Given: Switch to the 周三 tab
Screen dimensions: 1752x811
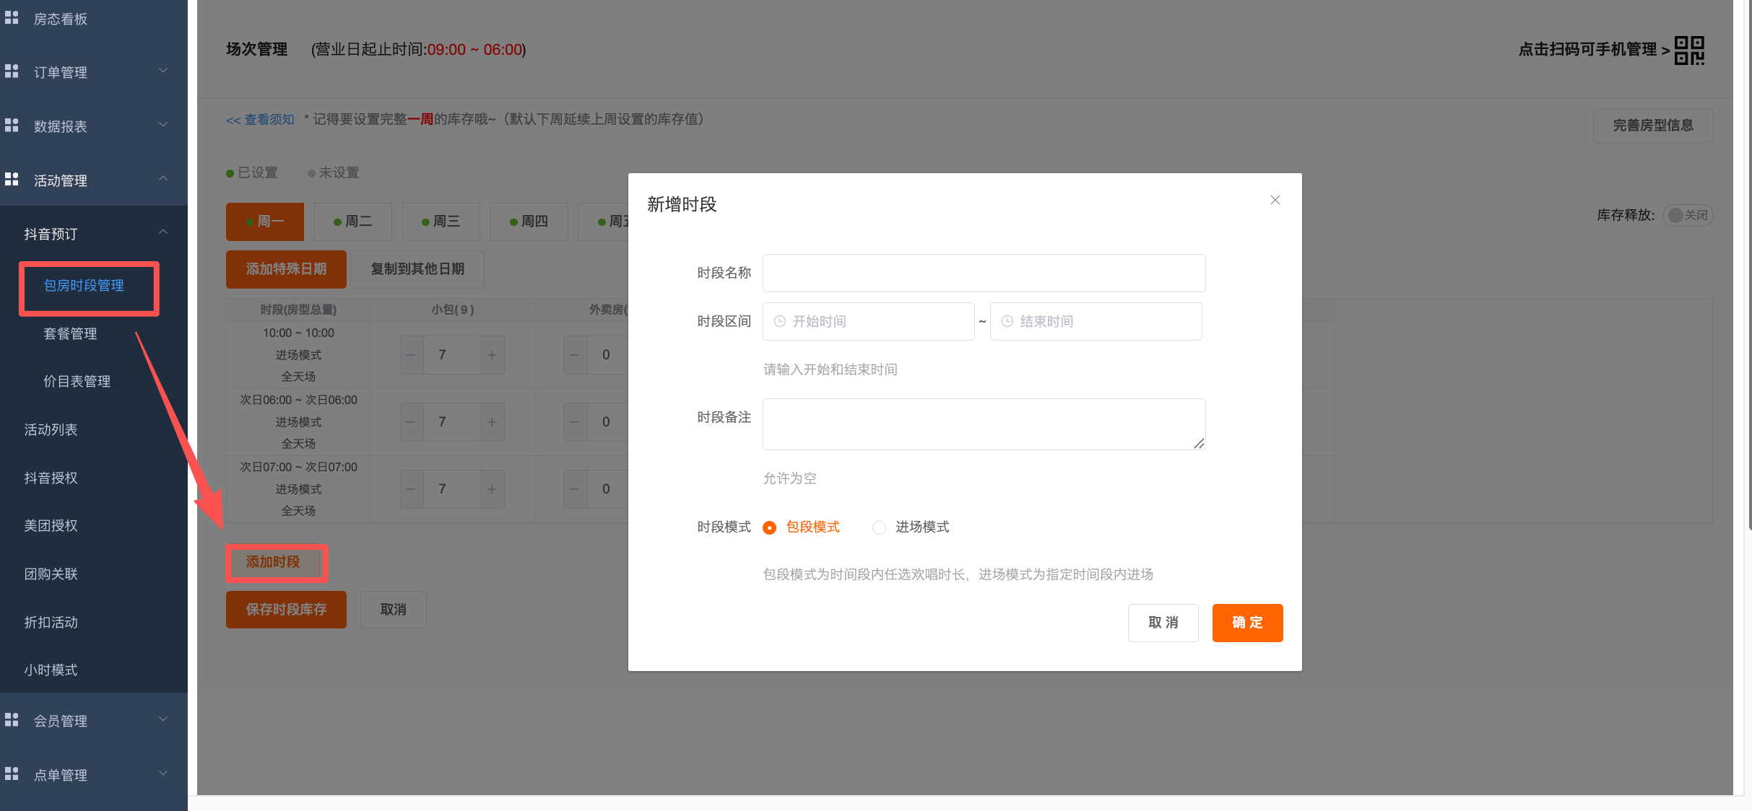Looking at the screenshot, I should [441, 222].
